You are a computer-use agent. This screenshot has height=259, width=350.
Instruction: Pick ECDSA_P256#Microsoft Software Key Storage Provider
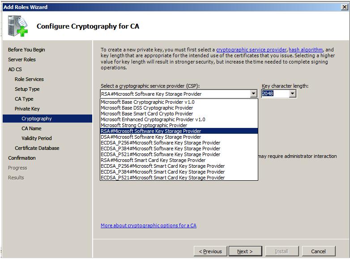179,143
